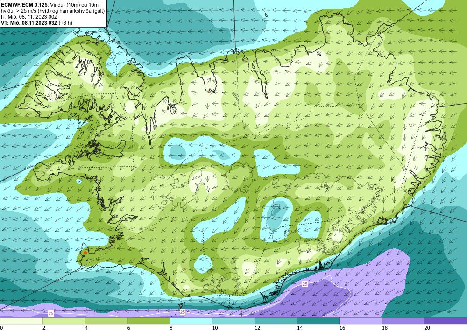Click the 'IT: Mið. 08. 11. 2023 00Z' line

[29, 17]
